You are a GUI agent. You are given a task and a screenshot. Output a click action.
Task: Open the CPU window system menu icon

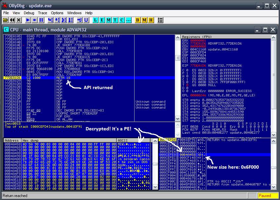coord(6,29)
